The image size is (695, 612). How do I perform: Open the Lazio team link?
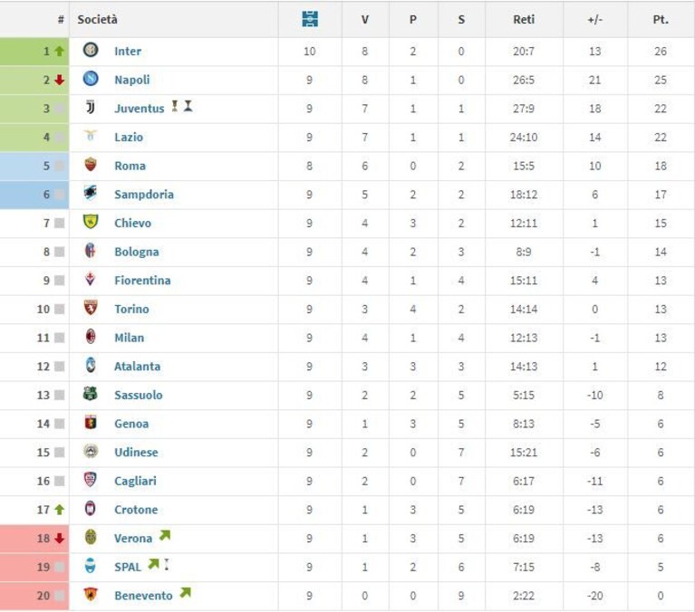[x=129, y=138]
